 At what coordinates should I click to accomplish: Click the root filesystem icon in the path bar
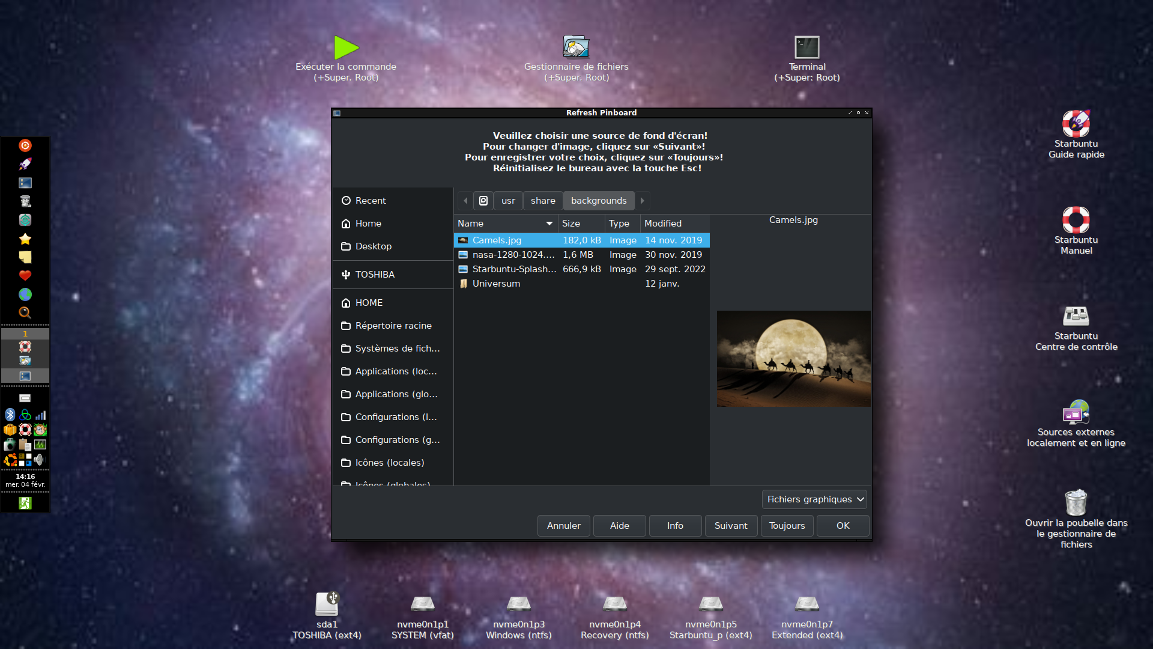click(x=483, y=201)
